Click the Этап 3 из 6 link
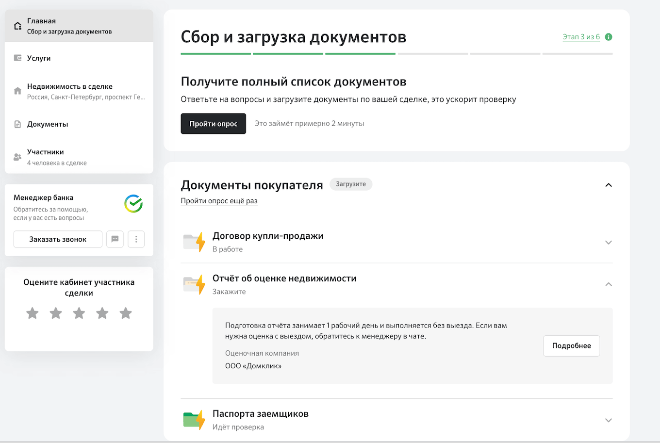This screenshot has height=443, width=660. coord(581,37)
